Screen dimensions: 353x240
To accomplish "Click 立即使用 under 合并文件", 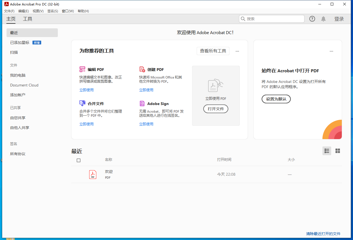I will (x=86, y=124).
